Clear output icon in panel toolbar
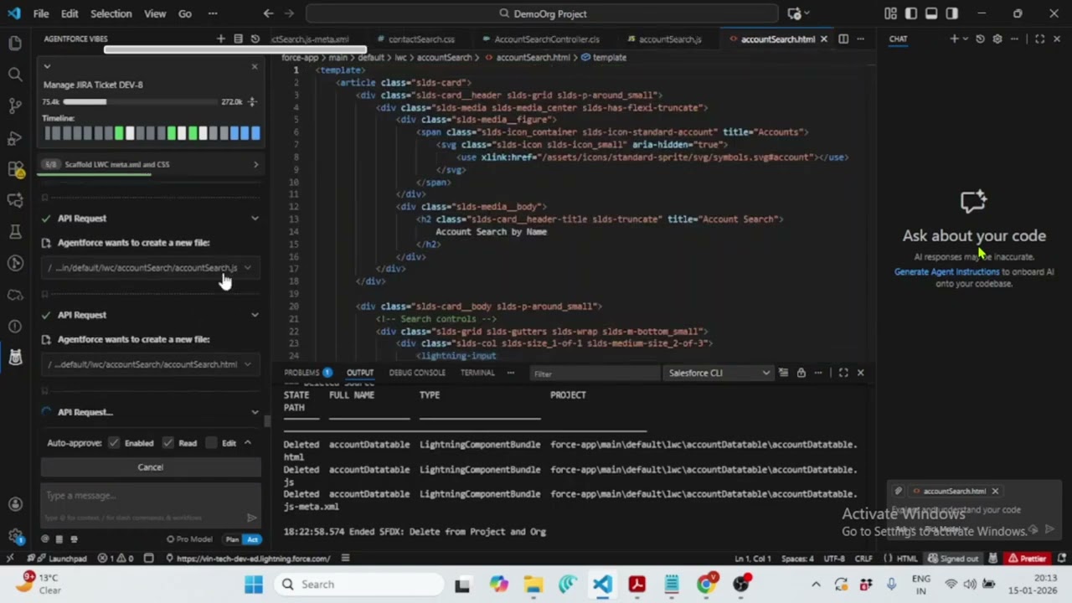Viewport: 1072px width, 603px height. click(783, 373)
